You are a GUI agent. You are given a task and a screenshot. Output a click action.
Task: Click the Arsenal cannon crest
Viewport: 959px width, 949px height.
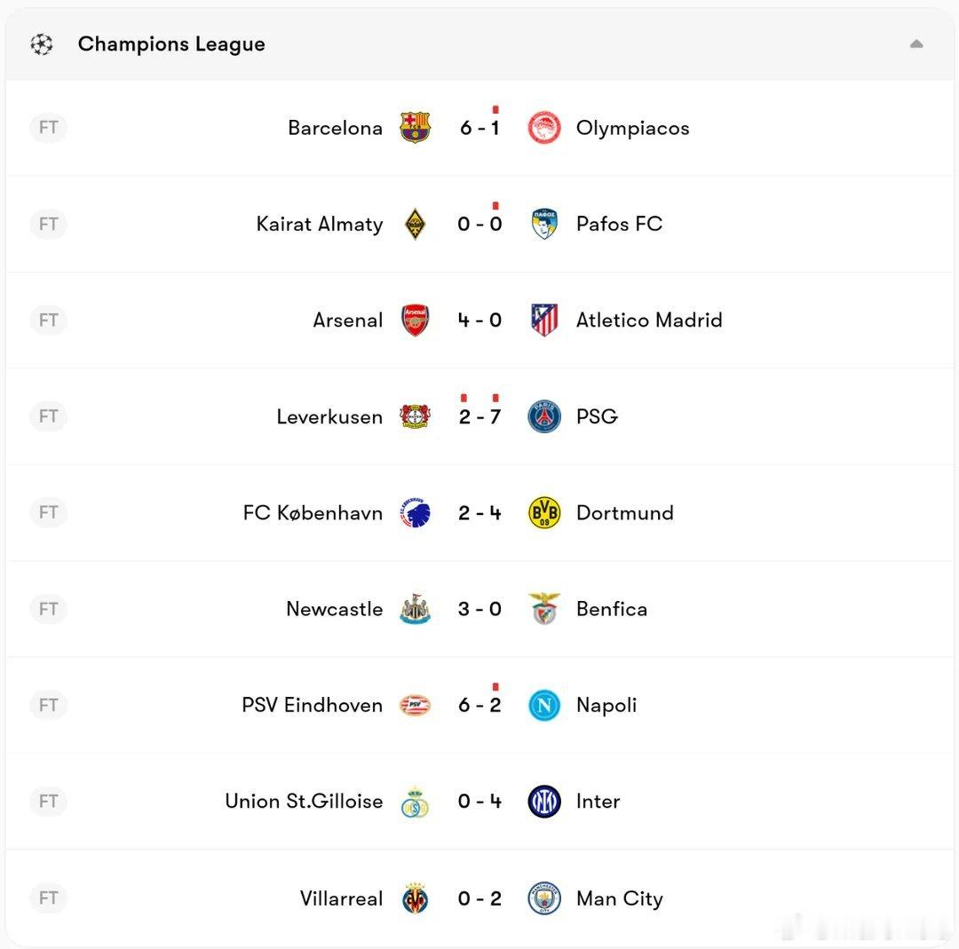[415, 320]
